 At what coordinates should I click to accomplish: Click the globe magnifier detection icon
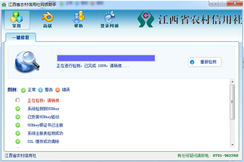[x=27, y=62]
